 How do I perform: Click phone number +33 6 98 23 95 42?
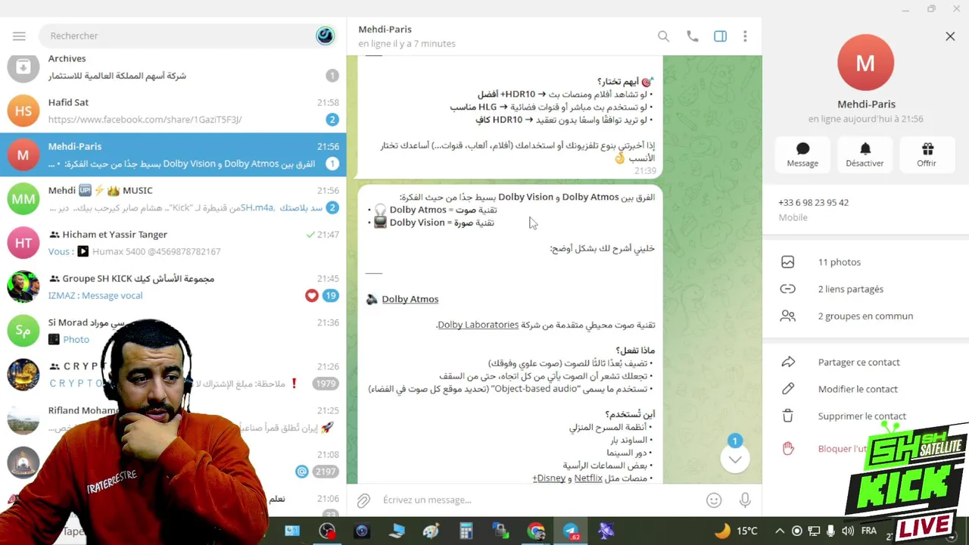813,203
